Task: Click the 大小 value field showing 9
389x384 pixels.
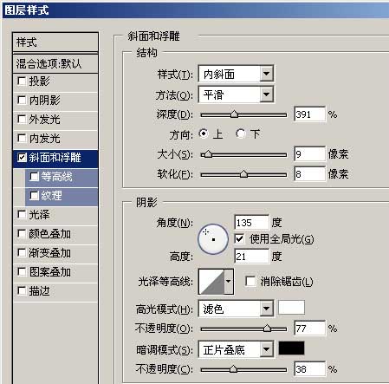Action: point(309,154)
